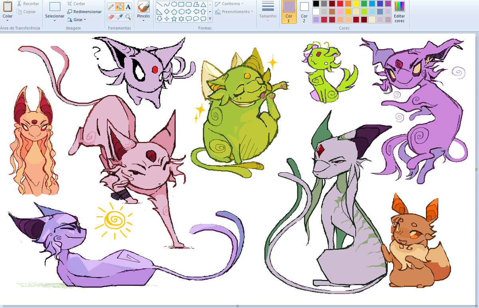The image size is (479, 308).
Task: Select the Six-point star shape
Action: [x=181, y=19]
